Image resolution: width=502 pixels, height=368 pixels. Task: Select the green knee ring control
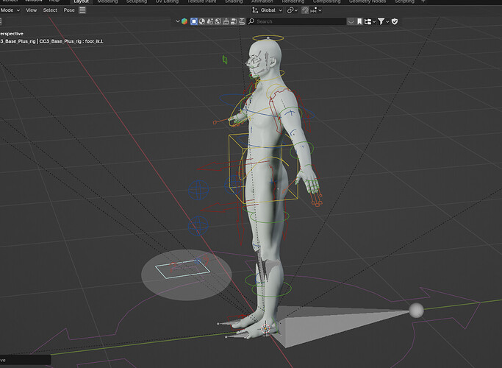tap(271, 289)
